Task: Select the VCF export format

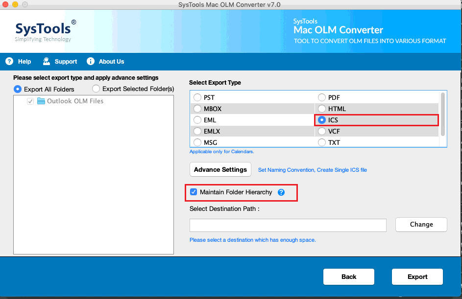Action: pyautogui.click(x=322, y=131)
